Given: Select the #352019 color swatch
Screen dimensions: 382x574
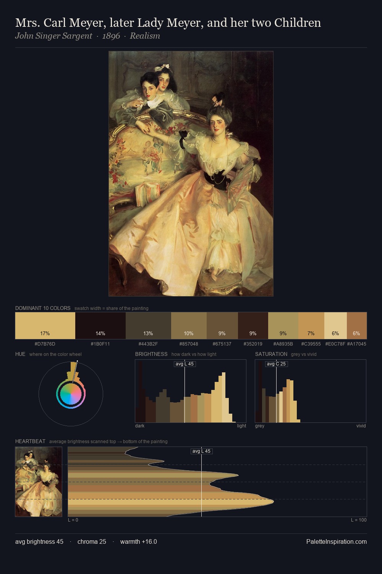Looking at the screenshot, I should pyautogui.click(x=253, y=326).
